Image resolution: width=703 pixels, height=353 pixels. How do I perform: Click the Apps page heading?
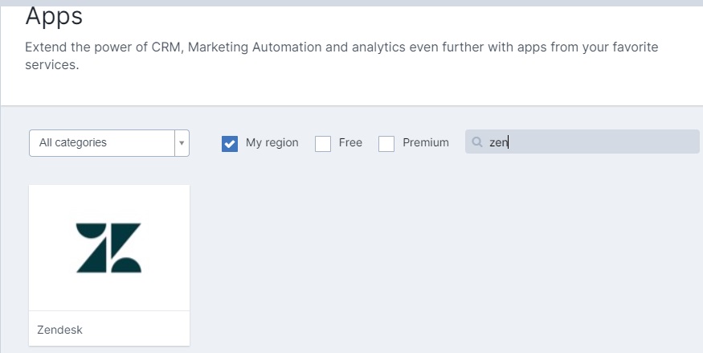point(54,17)
